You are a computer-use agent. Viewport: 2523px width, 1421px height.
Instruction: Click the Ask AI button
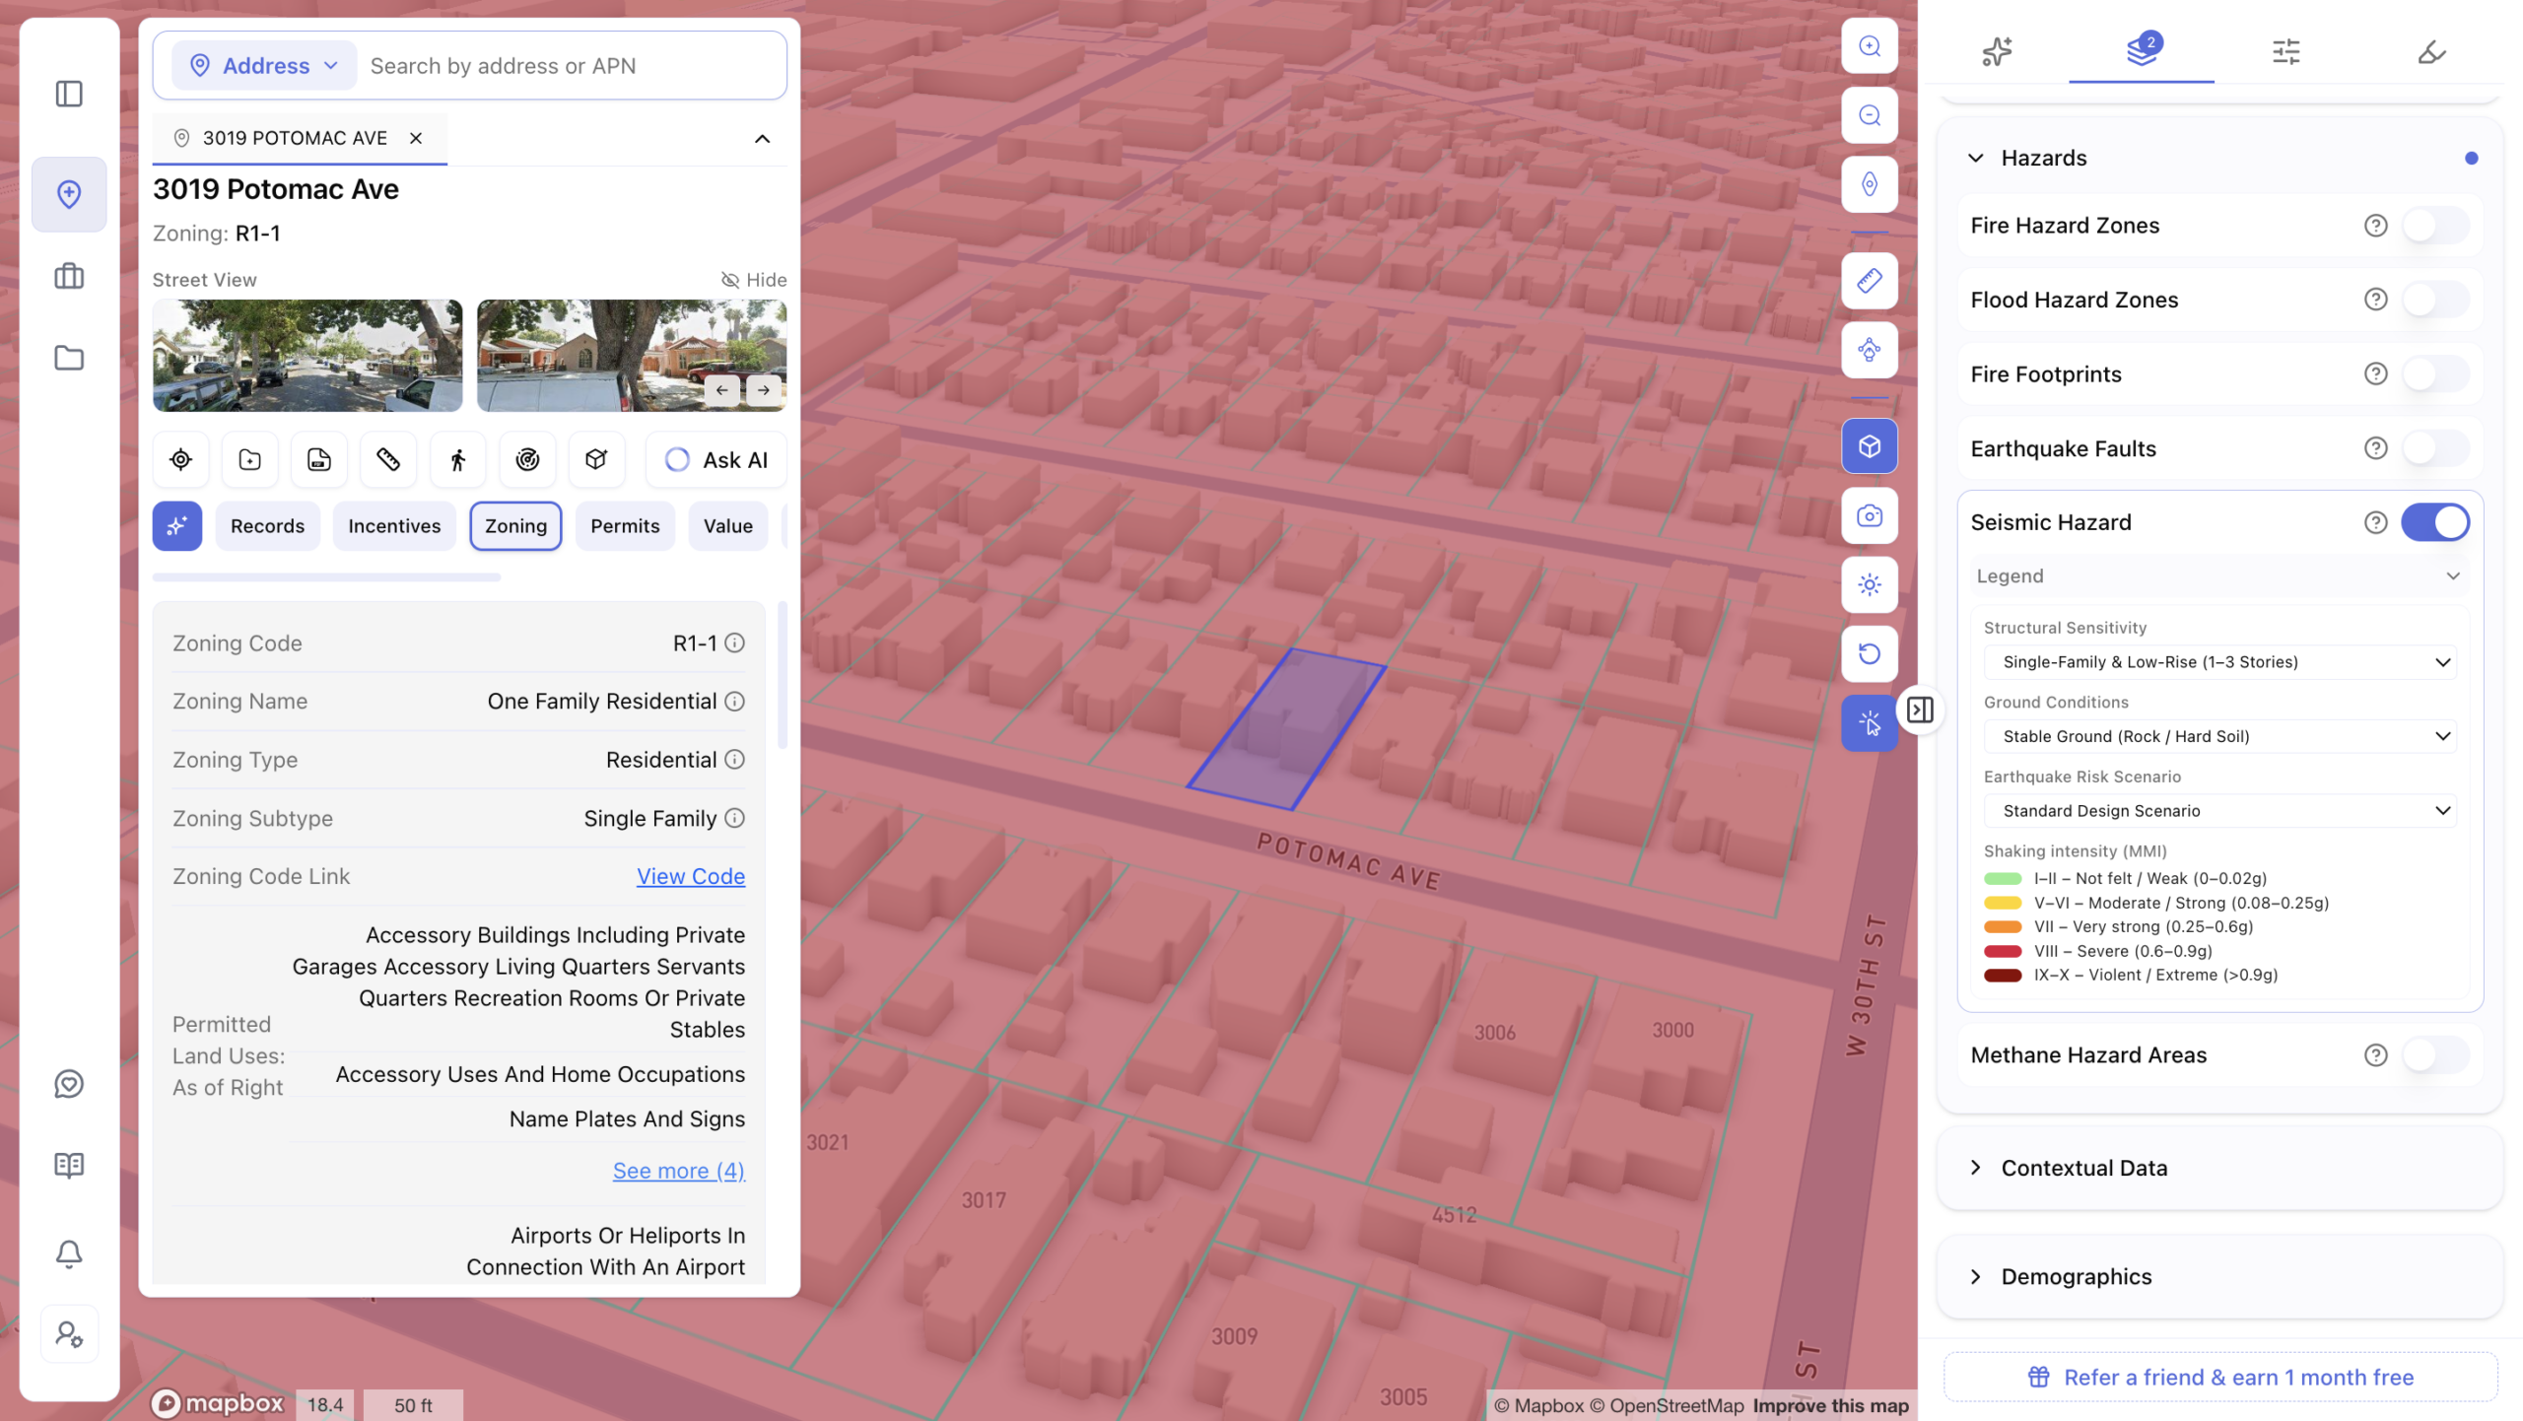(x=716, y=459)
